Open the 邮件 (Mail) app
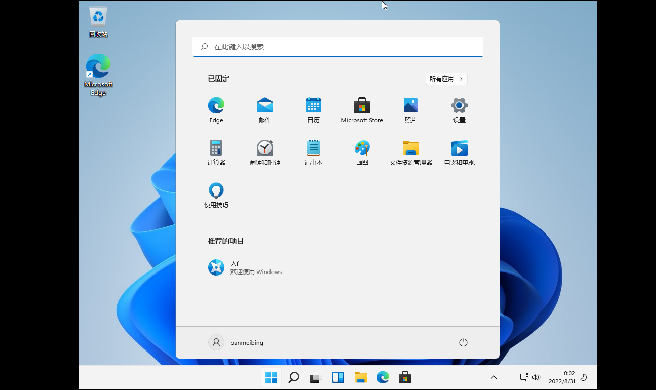The width and height of the screenshot is (656, 390). (265, 110)
